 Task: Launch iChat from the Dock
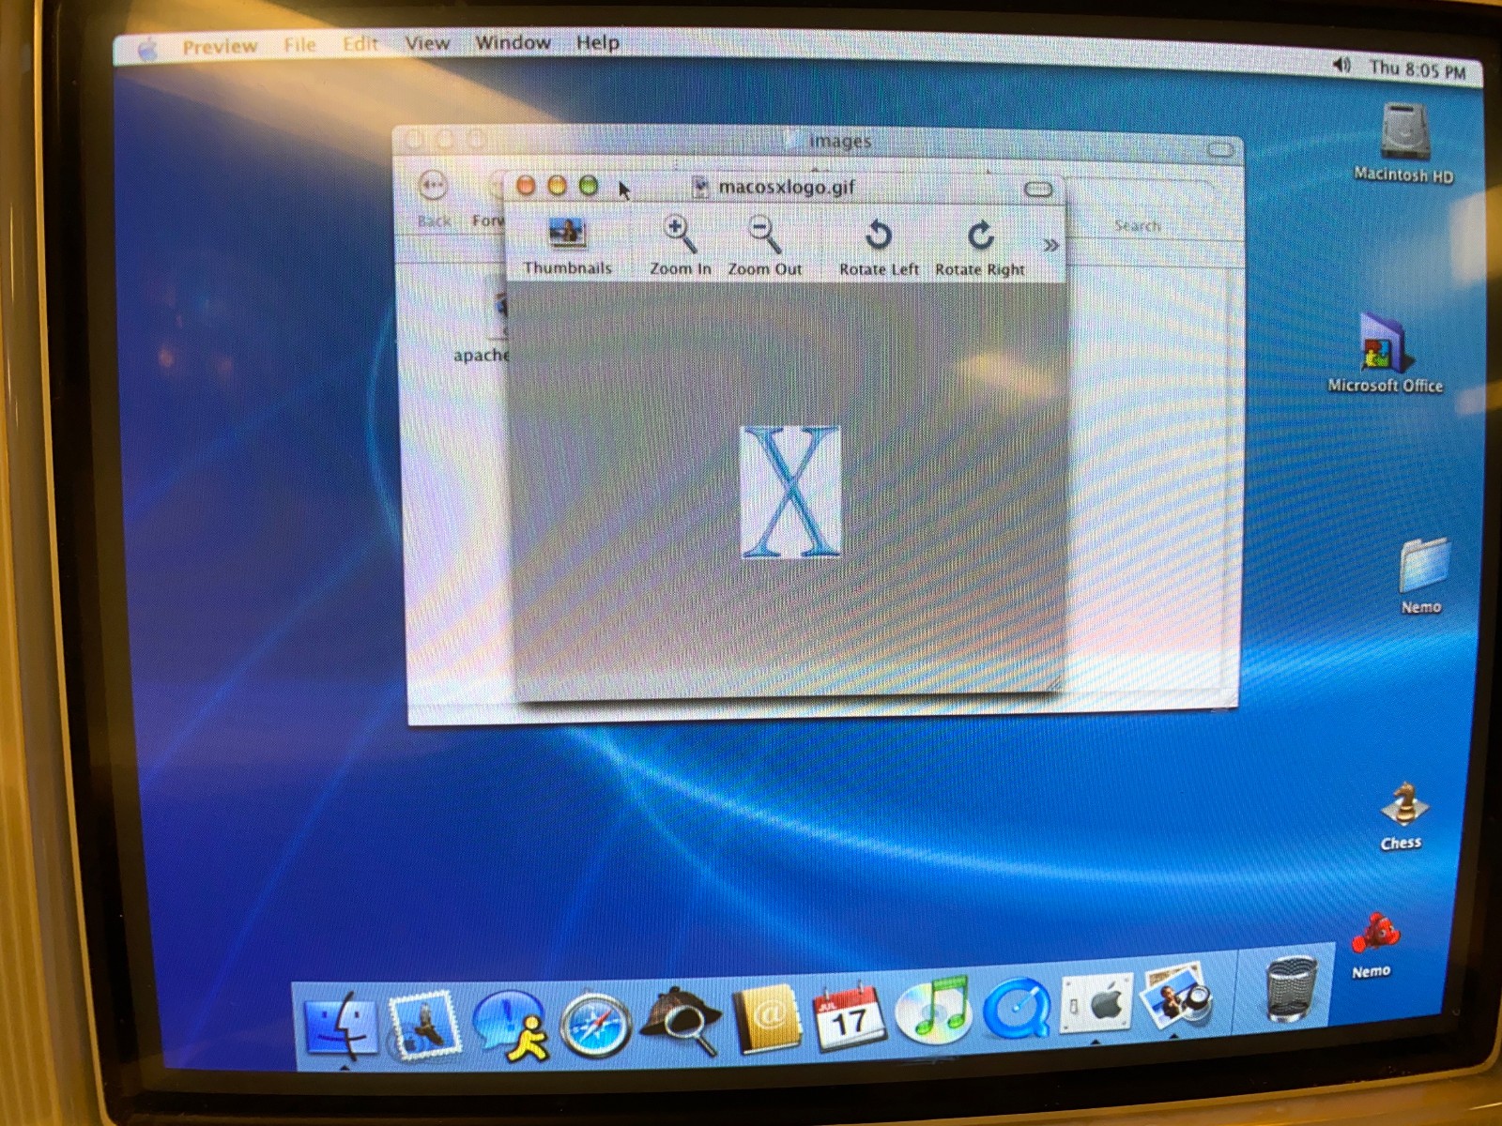coord(509,1024)
